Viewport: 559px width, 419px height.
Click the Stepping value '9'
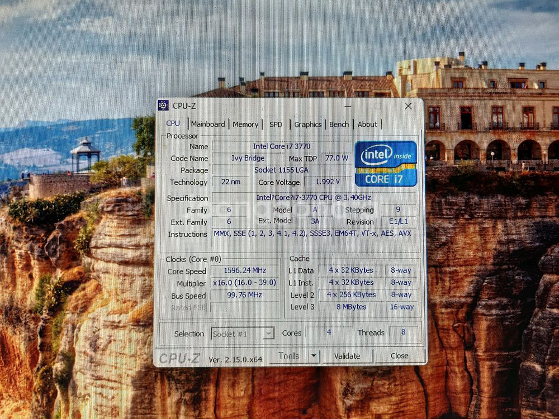point(398,209)
